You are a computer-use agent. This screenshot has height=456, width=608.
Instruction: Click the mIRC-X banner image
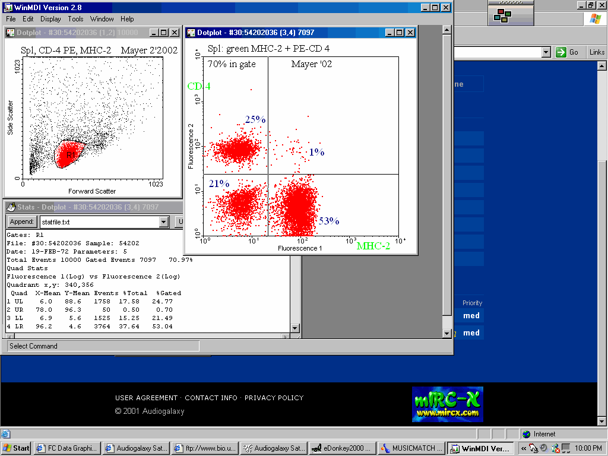[447, 404]
